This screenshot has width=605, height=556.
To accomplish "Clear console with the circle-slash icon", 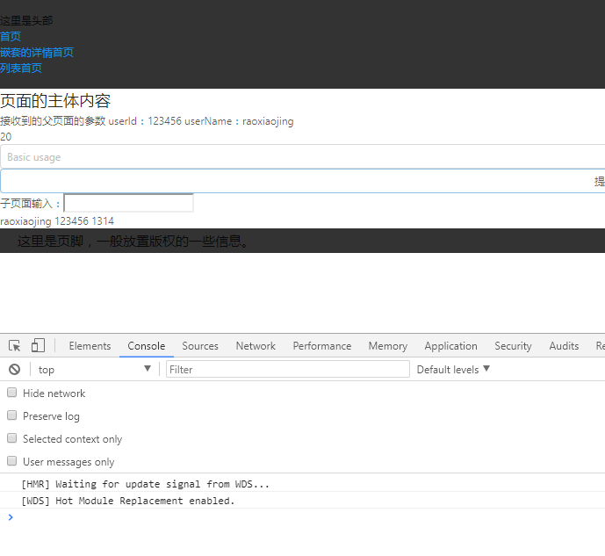I will point(15,370).
